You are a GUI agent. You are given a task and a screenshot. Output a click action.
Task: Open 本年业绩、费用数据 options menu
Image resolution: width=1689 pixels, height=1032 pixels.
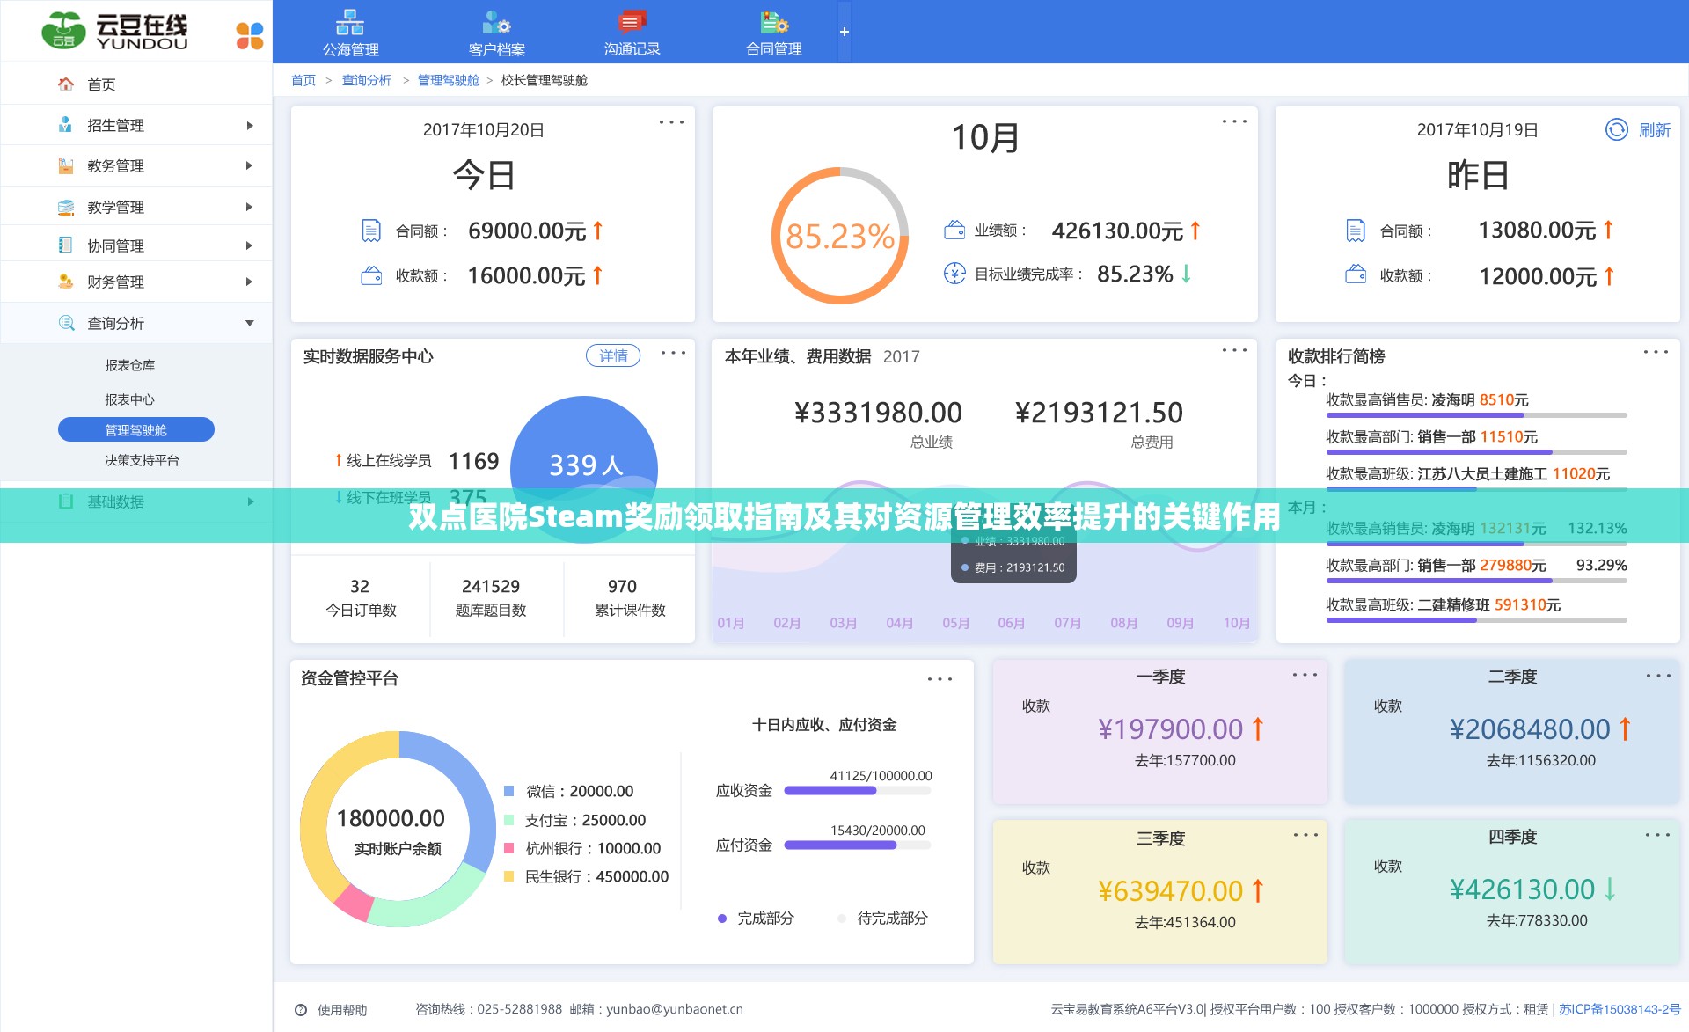pyautogui.click(x=1234, y=350)
